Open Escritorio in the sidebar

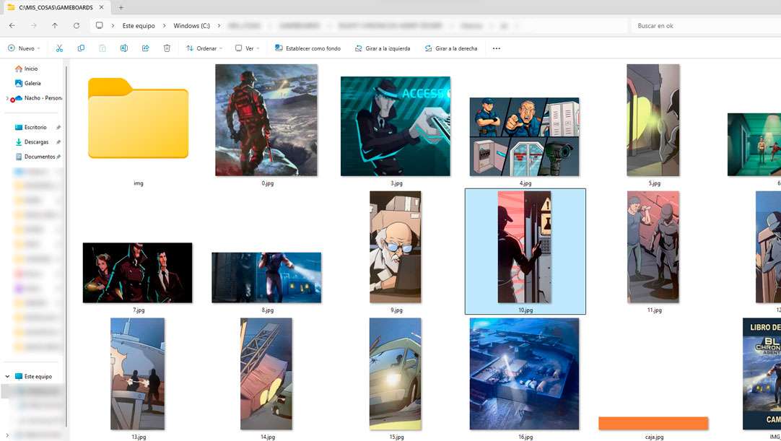click(35, 128)
